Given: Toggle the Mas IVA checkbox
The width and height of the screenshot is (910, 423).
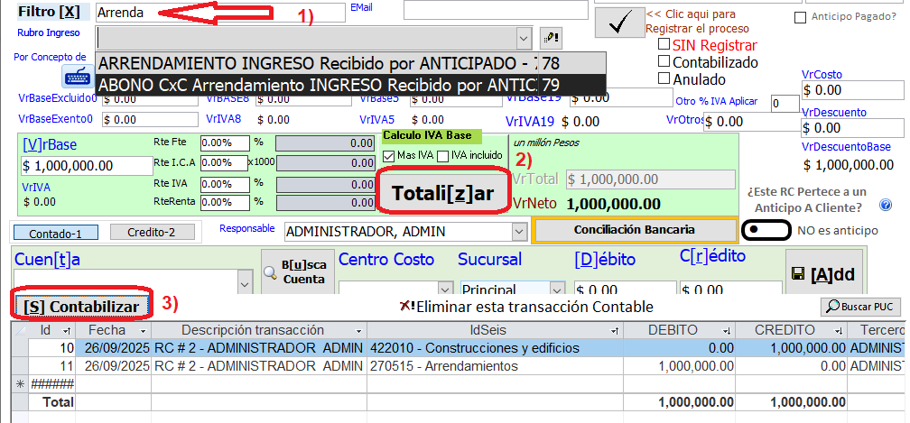Looking at the screenshot, I should click(389, 156).
